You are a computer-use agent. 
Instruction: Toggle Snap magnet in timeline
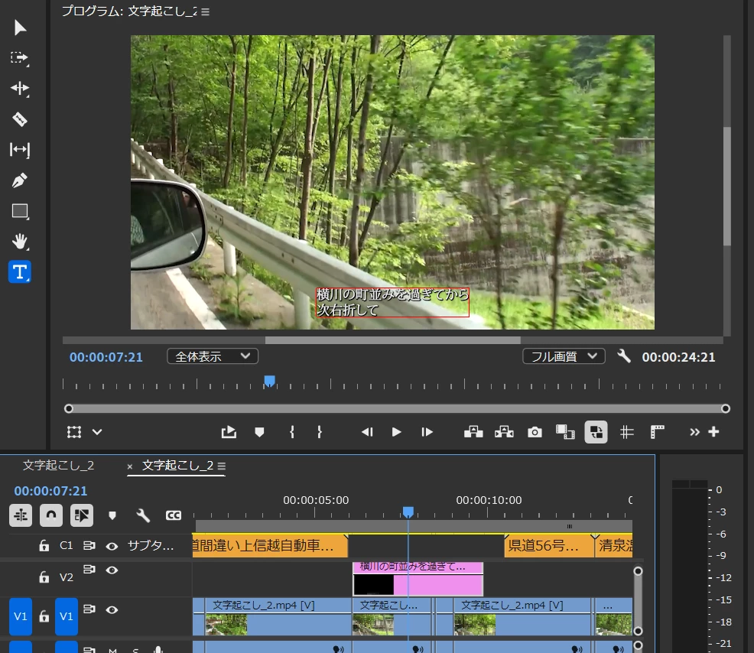[51, 515]
